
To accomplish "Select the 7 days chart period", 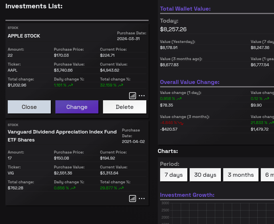I will pos(174,174).
